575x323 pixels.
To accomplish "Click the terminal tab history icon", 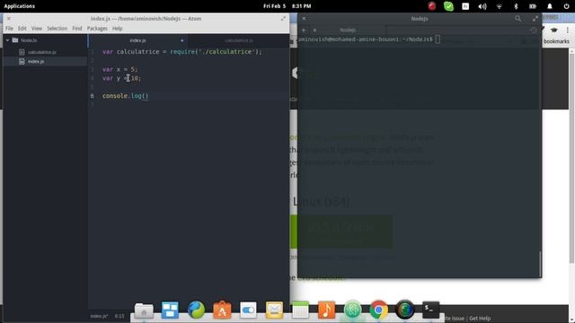I will pyautogui.click(x=534, y=30).
